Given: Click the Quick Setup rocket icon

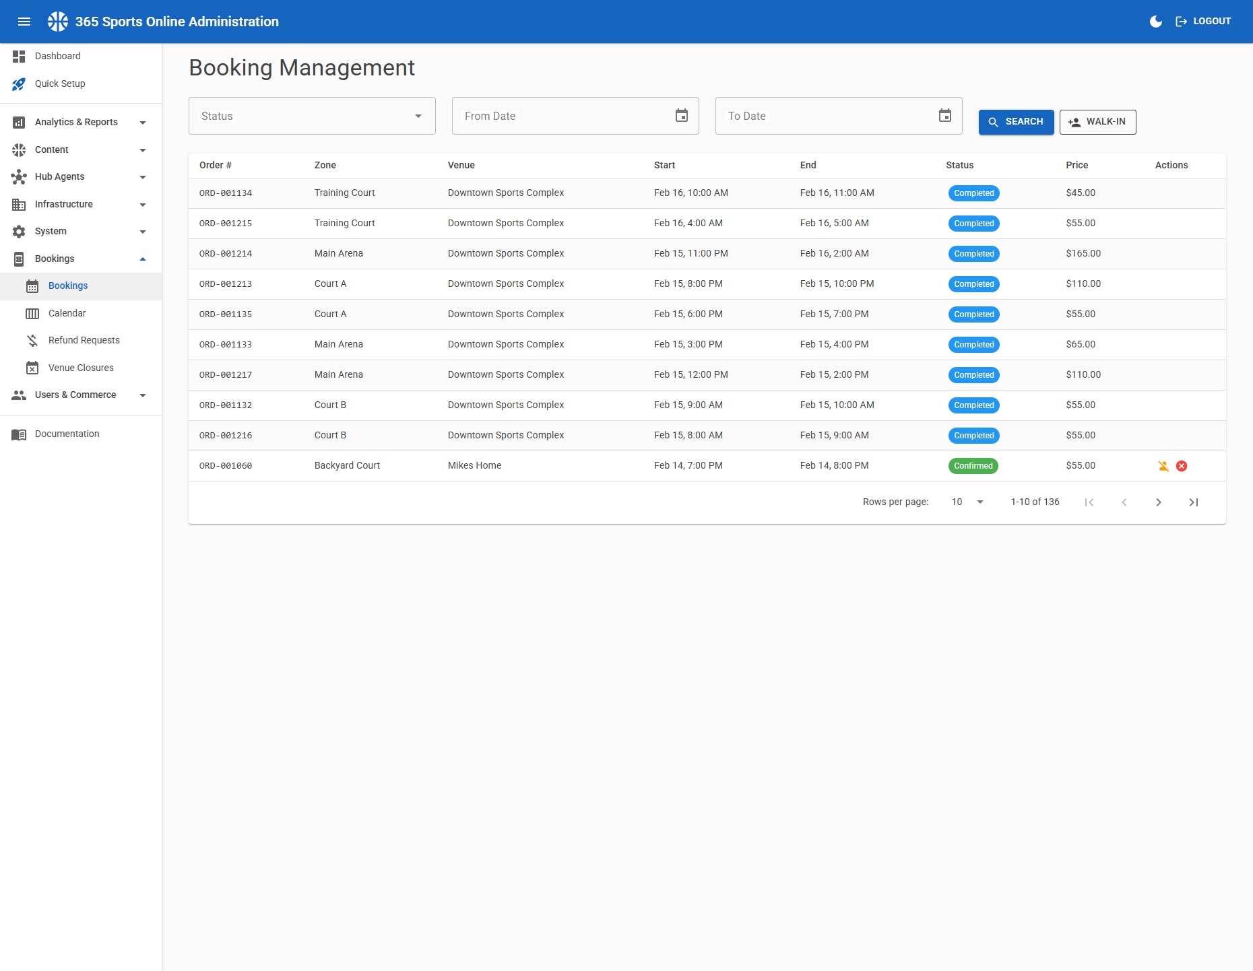Looking at the screenshot, I should pyautogui.click(x=19, y=84).
